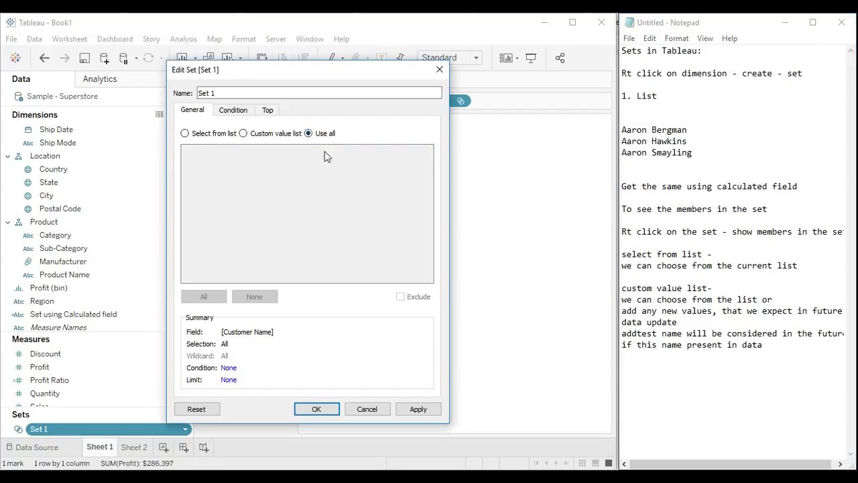Open the Set 1 pill dropdown arrow

tap(185, 429)
